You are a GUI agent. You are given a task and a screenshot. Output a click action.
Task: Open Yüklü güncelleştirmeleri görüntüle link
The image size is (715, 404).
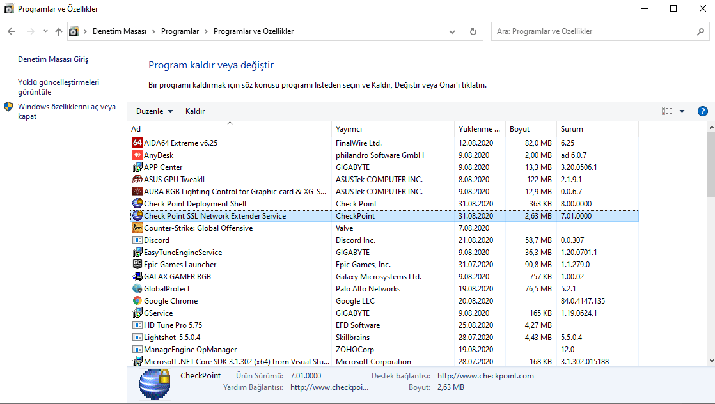pyautogui.click(x=58, y=87)
